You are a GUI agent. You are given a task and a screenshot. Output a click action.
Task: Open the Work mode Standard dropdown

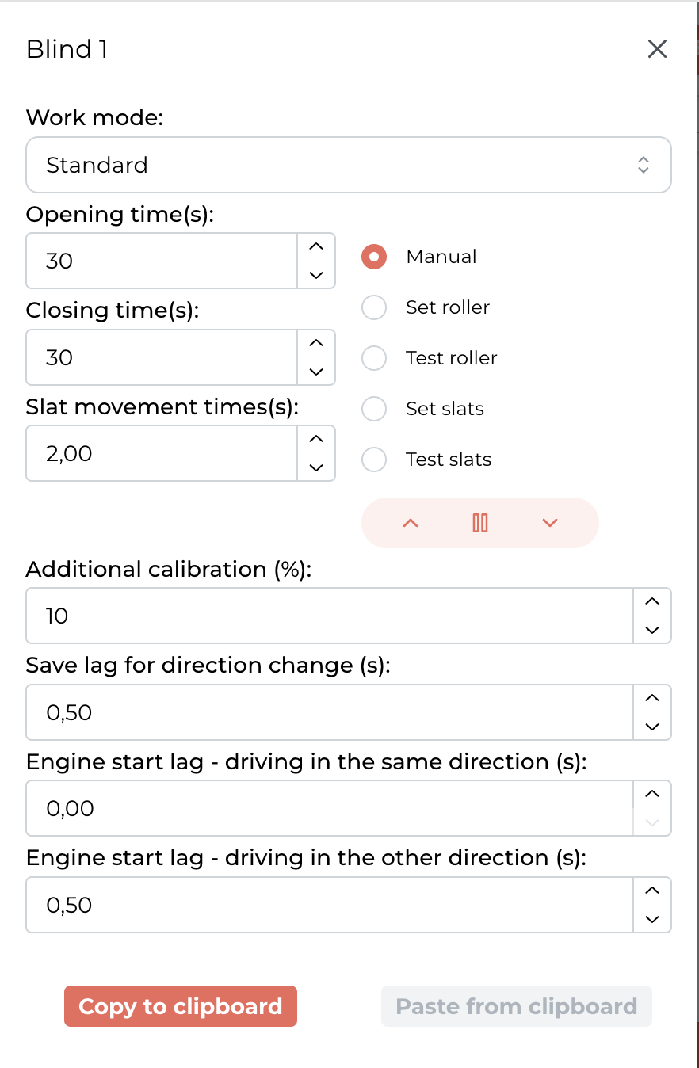(349, 165)
